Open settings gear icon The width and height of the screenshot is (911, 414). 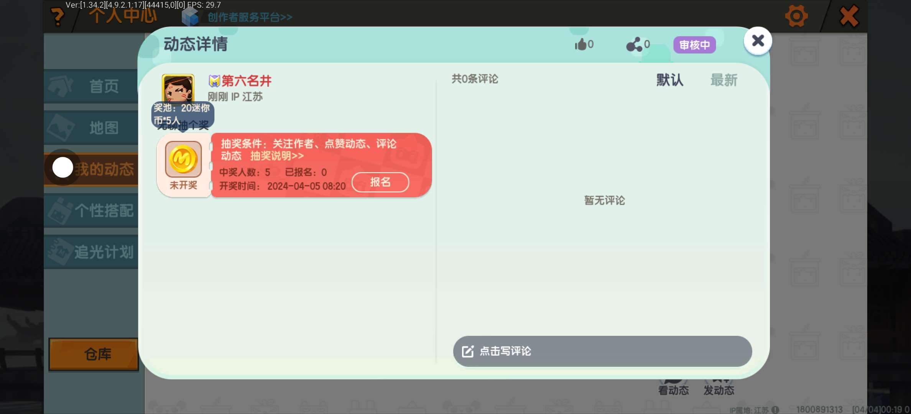pyautogui.click(x=796, y=16)
